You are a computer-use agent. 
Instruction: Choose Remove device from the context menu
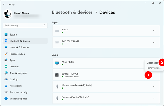pyautogui.click(x=154, y=68)
